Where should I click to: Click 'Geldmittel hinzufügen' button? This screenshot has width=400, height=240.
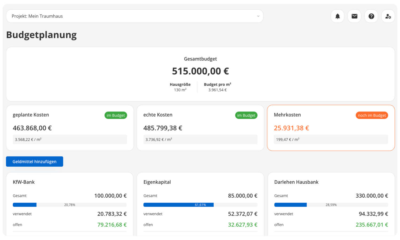tap(35, 162)
